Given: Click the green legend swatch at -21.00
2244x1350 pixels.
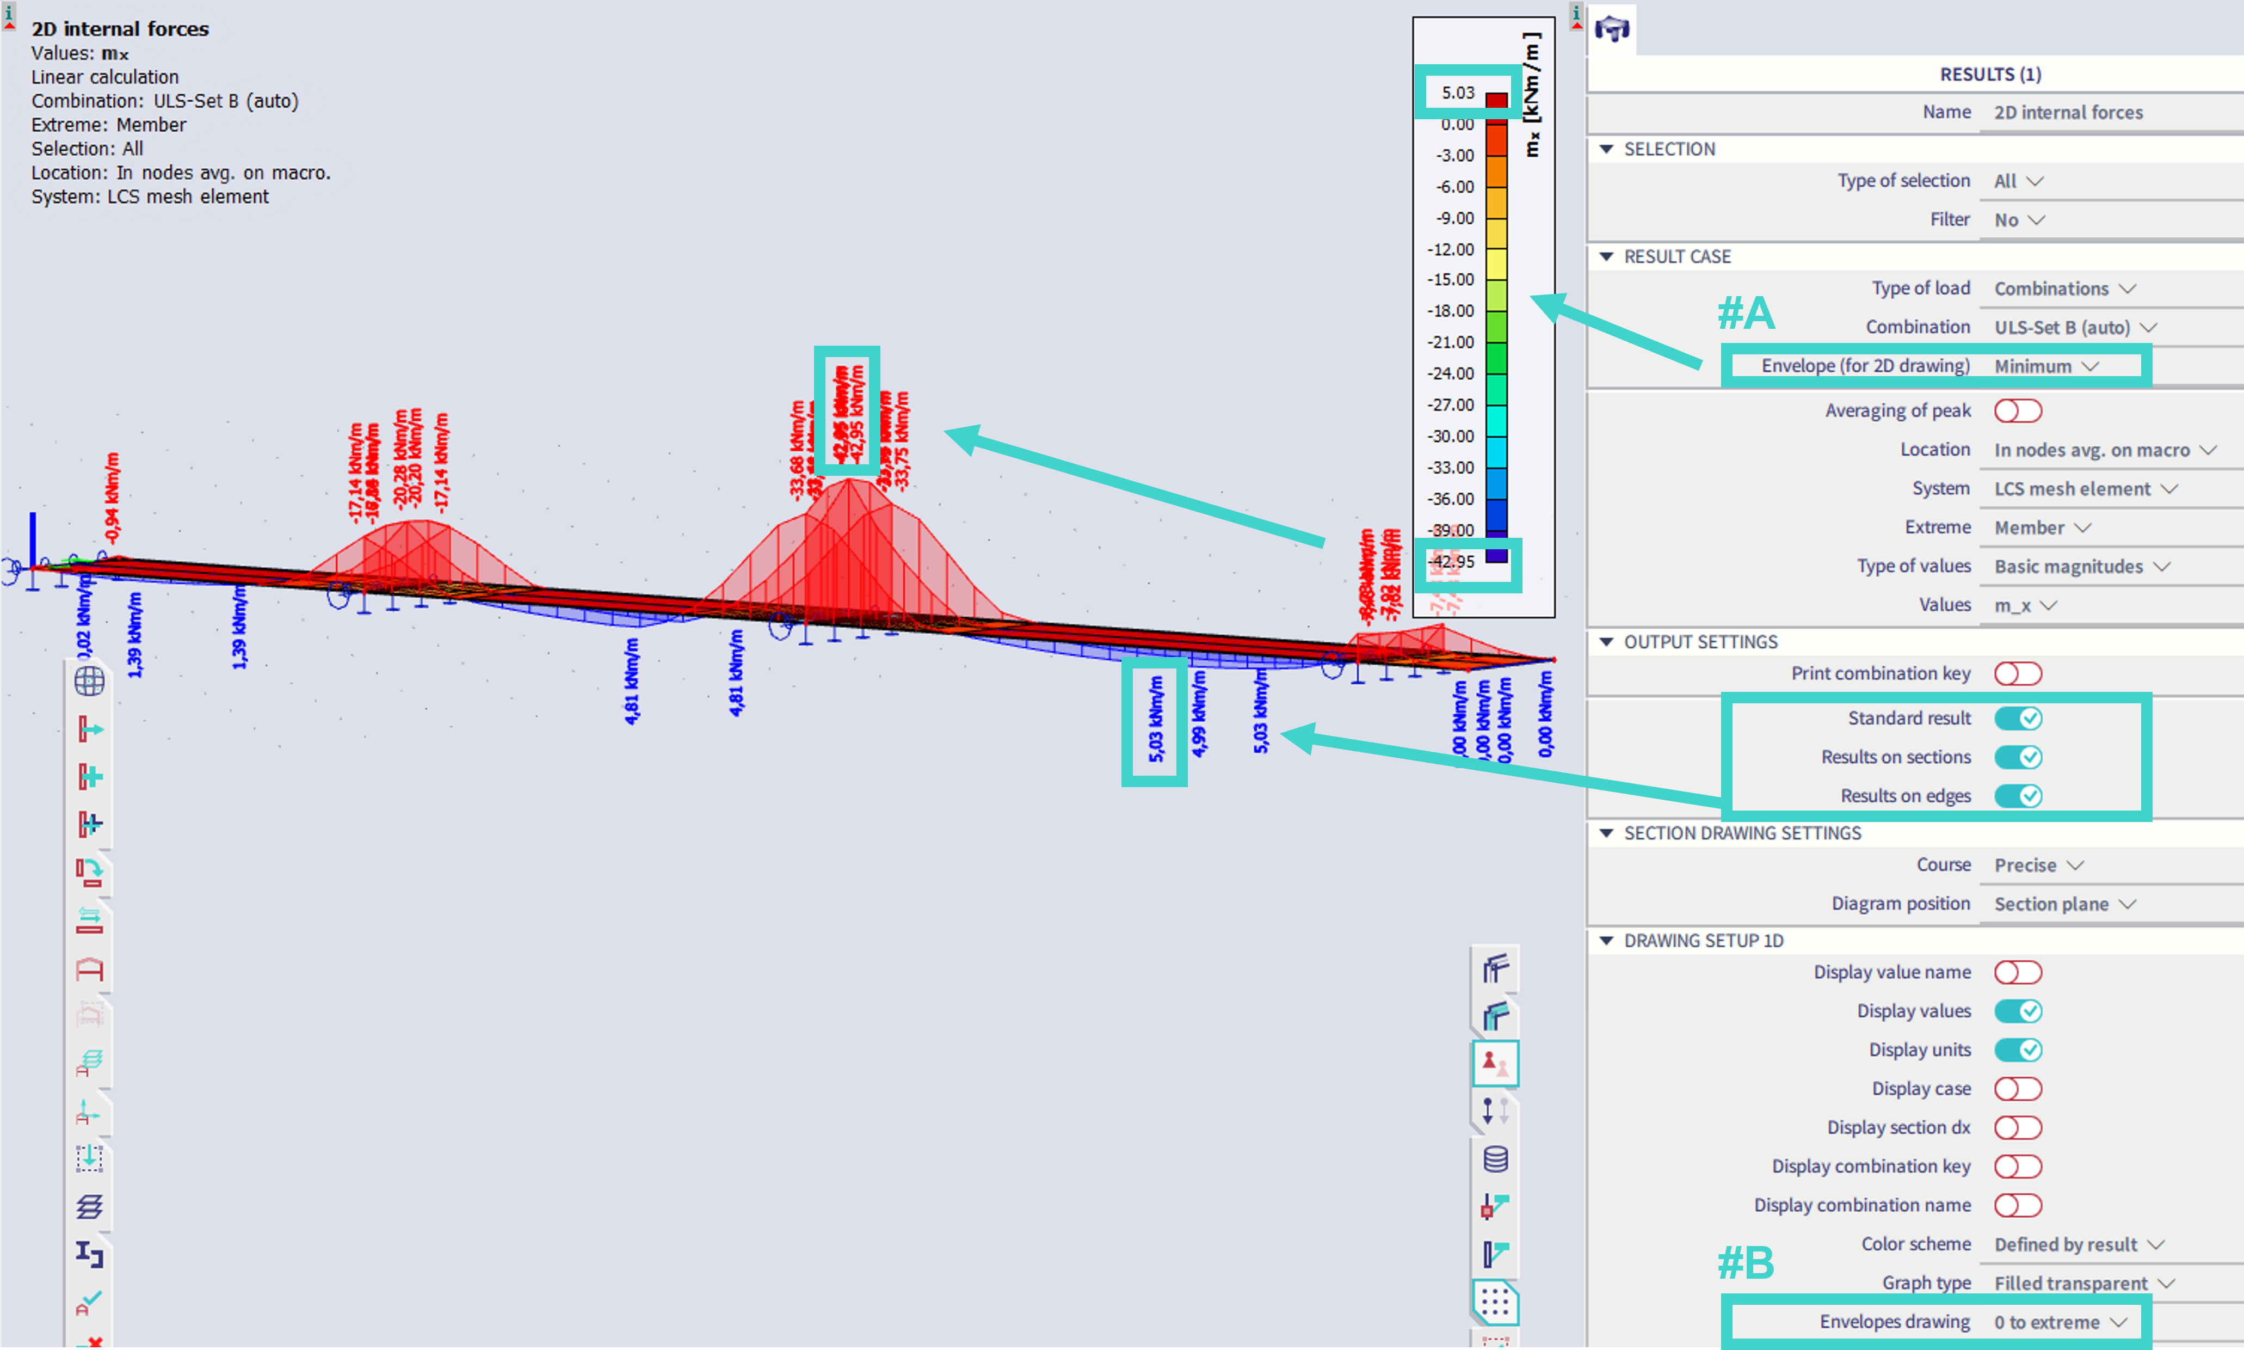Looking at the screenshot, I should coord(1496,358).
